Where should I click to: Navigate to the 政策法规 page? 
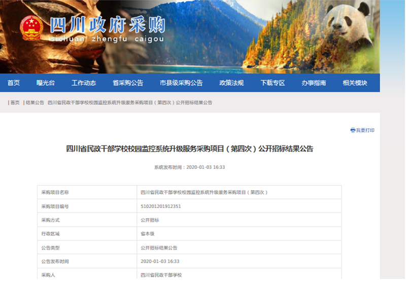231,83
